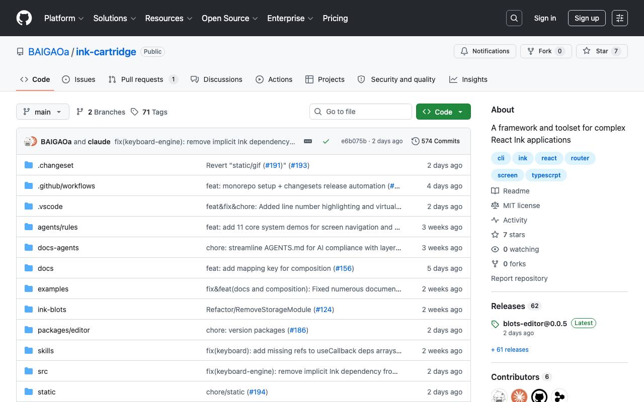Image resolution: width=644 pixels, height=402 pixels.
Task: Click the .changeset folder icon
Action: (29, 165)
